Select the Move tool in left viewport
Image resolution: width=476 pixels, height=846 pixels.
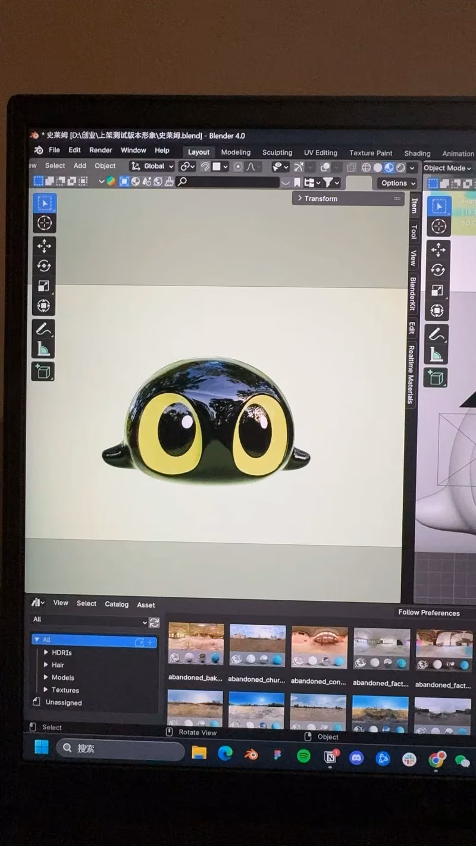44,246
